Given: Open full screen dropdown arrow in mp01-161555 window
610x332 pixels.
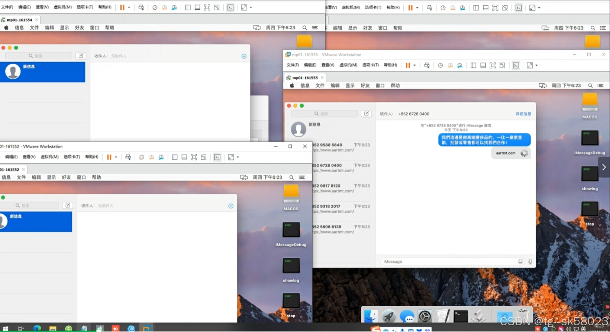Looking at the screenshot, I should (536, 65).
